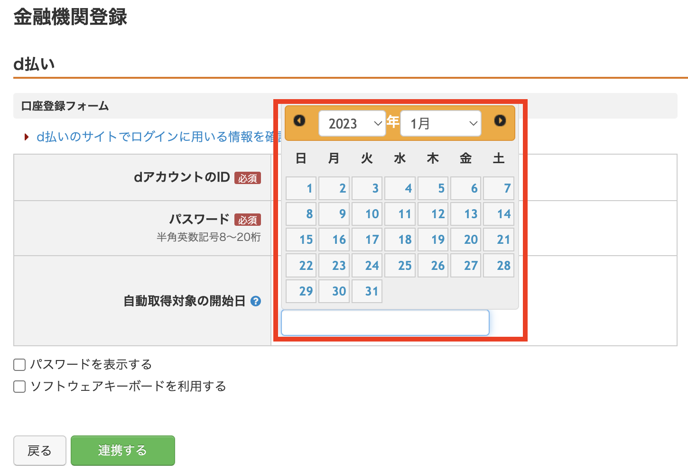The image size is (688, 471).
Task: Choose day 18 in the calendar
Action: click(x=400, y=240)
